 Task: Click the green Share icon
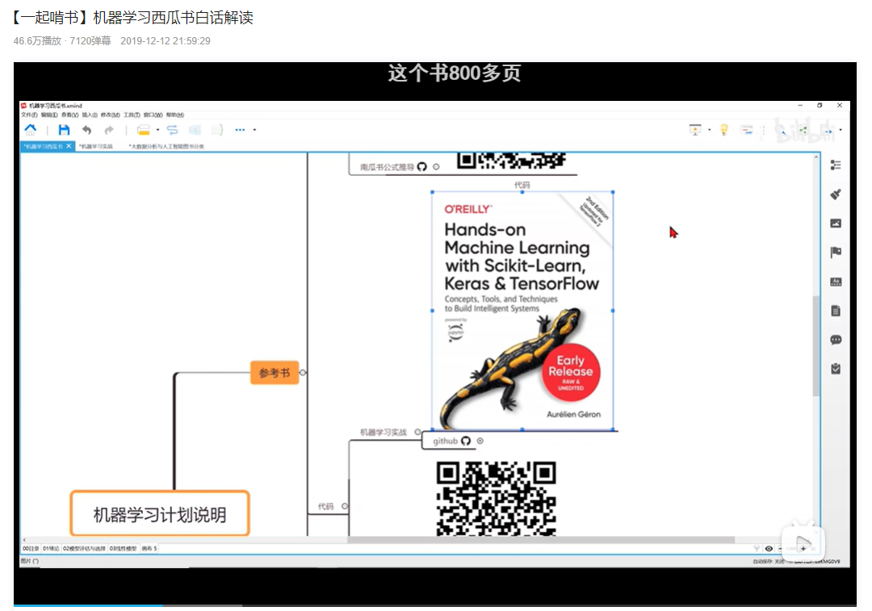[803, 130]
